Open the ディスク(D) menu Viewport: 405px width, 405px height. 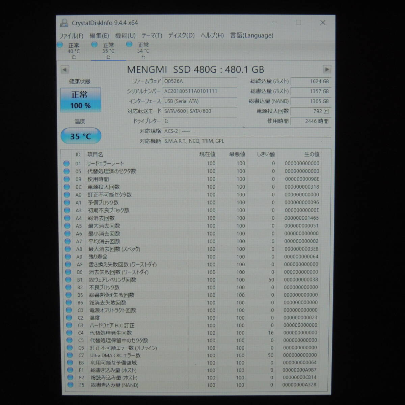coord(181,36)
